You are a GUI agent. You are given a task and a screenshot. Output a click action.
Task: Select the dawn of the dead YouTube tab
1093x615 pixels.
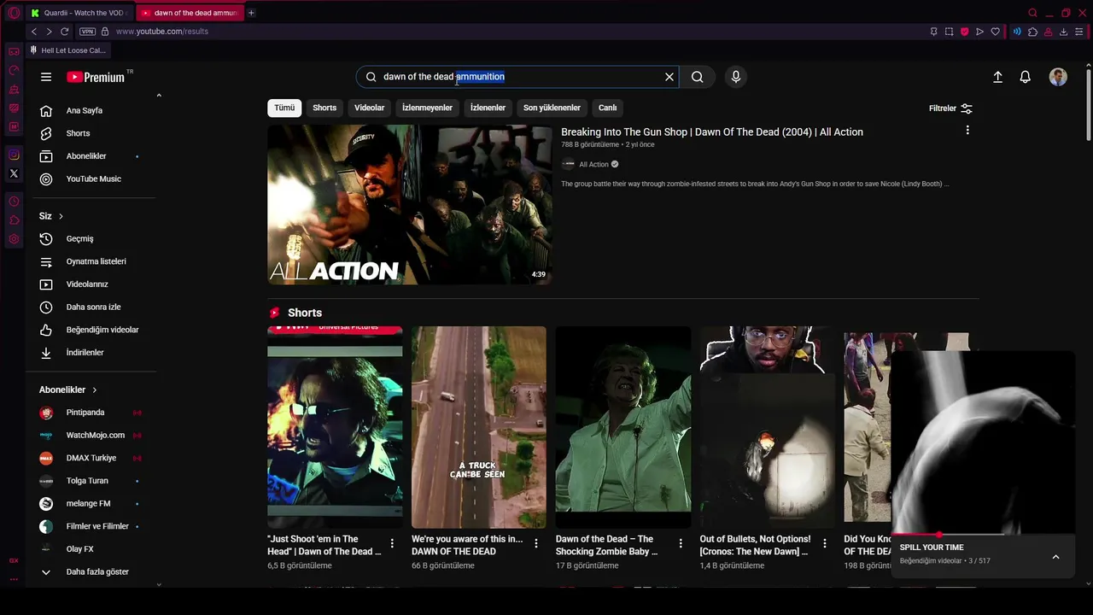tap(190, 13)
